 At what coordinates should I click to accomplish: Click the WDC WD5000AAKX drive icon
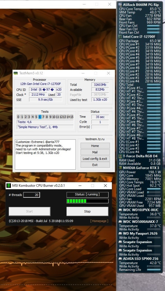[120, 222]
